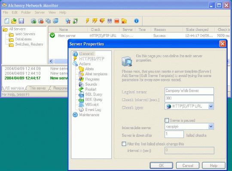This screenshot has height=171, width=232.
Task: Open the Help menu
Action: pyautogui.click(x=63, y=12)
